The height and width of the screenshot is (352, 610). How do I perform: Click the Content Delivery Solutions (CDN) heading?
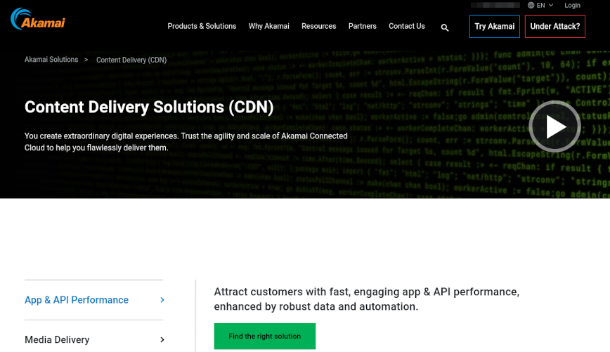click(x=149, y=107)
